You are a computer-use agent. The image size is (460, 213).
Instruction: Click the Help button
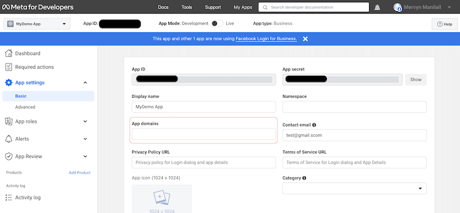coord(444,24)
